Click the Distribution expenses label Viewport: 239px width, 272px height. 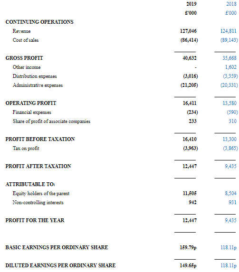(x=35, y=76)
